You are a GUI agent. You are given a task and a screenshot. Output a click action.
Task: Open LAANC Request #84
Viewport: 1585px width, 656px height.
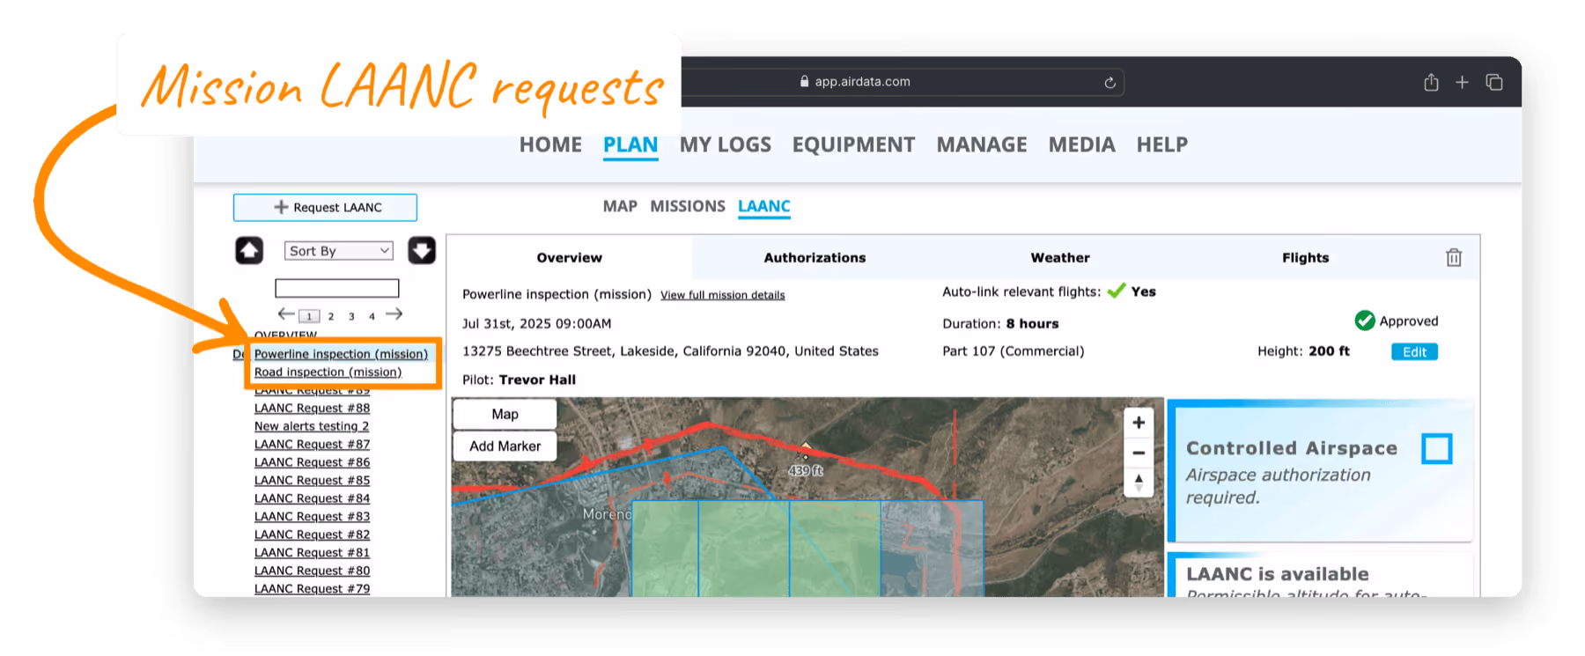(312, 498)
